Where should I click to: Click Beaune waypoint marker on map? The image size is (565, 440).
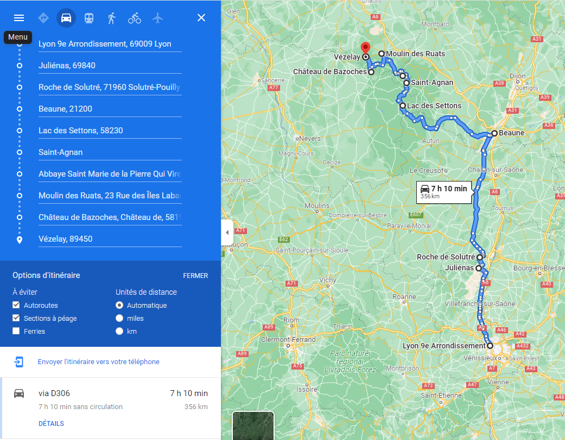tap(494, 133)
